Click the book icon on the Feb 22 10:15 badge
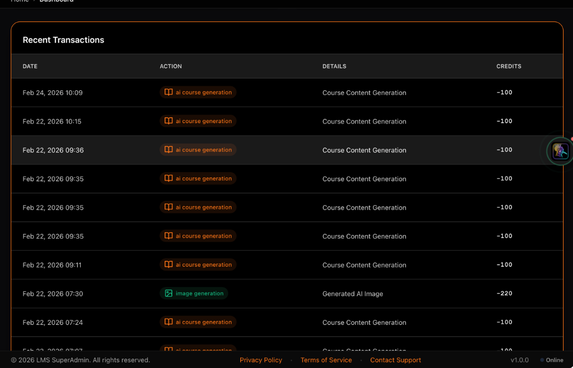573x368 pixels. (168, 121)
